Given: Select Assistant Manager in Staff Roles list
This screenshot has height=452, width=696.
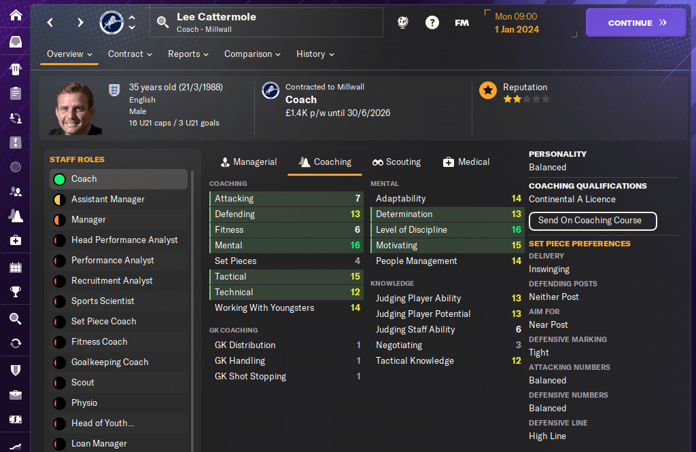Looking at the screenshot, I should [108, 200].
